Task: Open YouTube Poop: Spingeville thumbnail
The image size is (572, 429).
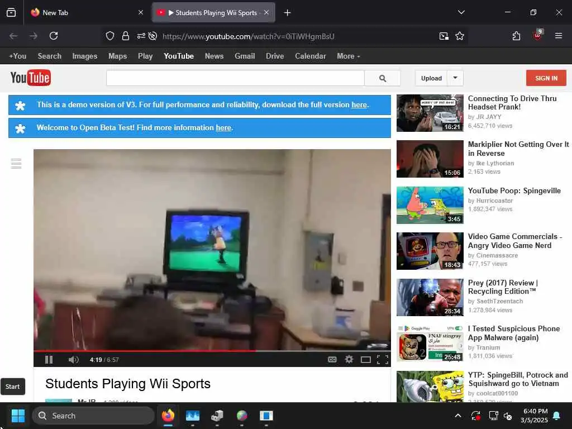Action: coord(430,205)
